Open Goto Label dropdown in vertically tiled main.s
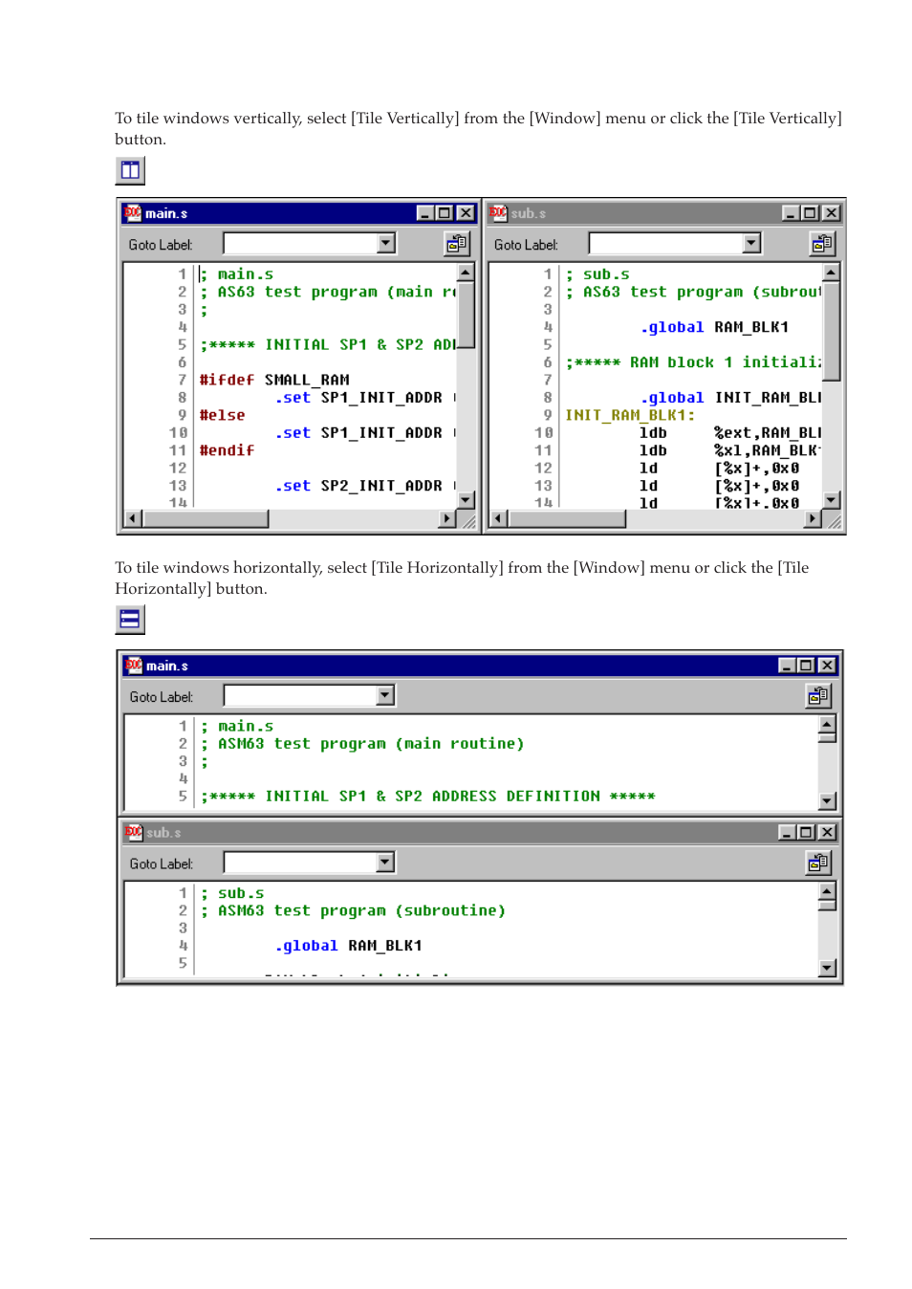The width and height of the screenshot is (912, 1289). 386,244
